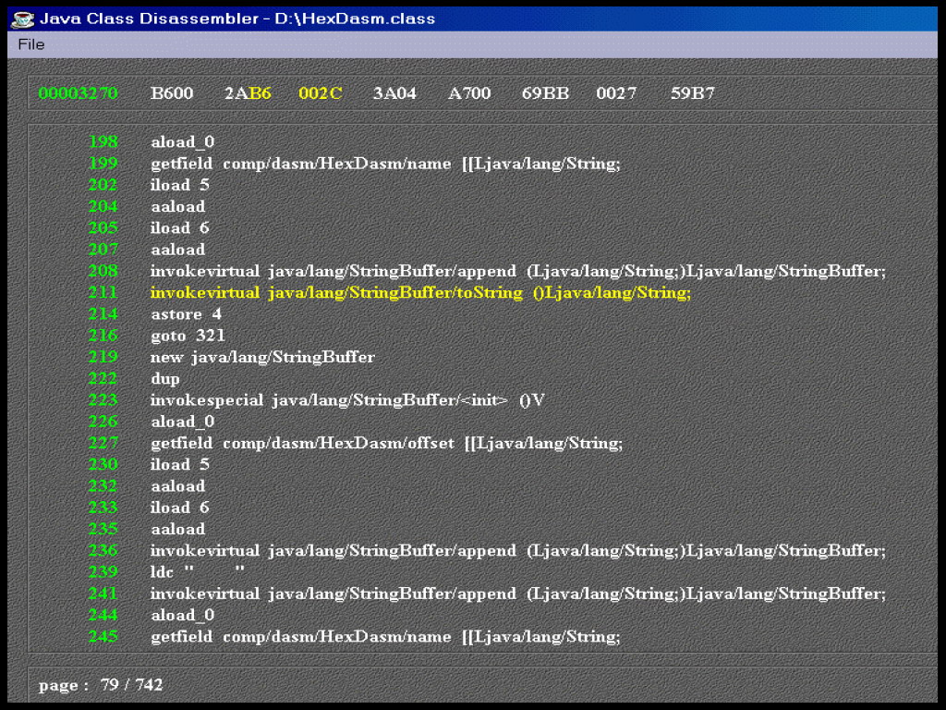Select the yellow hex word 002C
The width and height of the screenshot is (946, 710).
point(321,93)
